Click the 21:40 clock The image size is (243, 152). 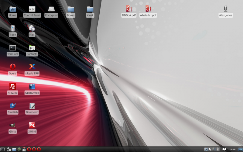pos(232,150)
